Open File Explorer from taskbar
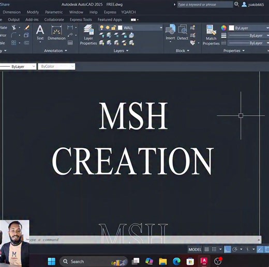This screenshot has width=269, height=267. pos(163,261)
